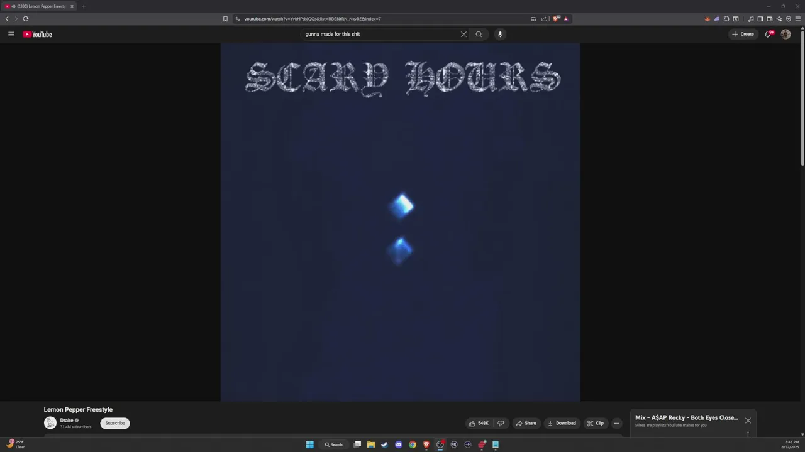Open the YouTube guide hamburger menu
The image size is (805, 452).
[x=11, y=34]
